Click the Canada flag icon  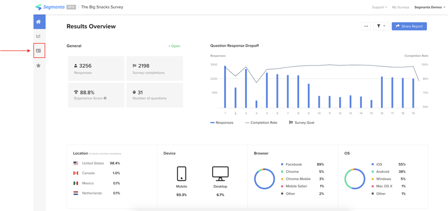coord(75,173)
